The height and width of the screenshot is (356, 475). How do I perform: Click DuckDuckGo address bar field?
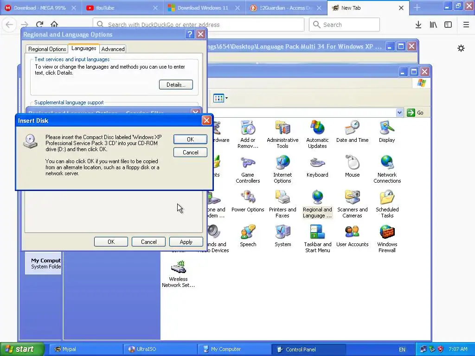coord(199,25)
